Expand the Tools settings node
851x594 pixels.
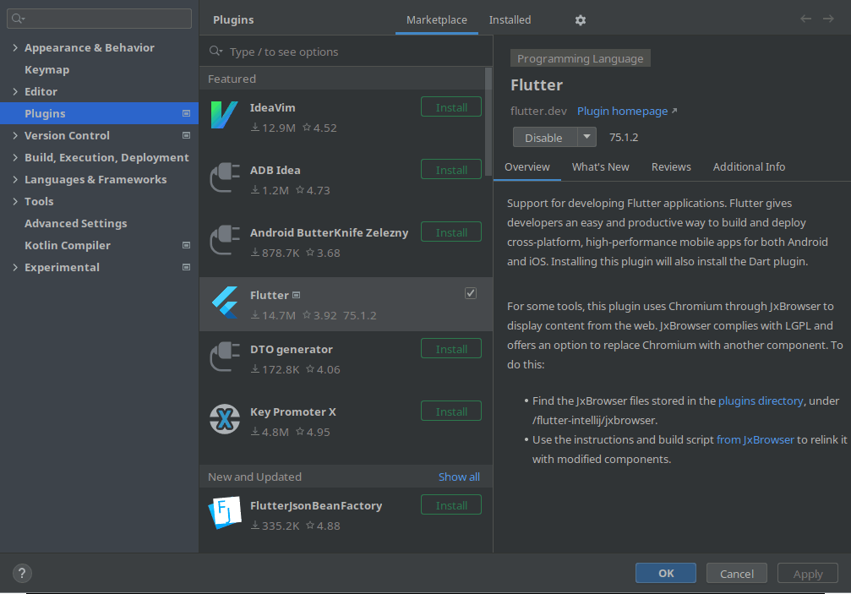tap(15, 201)
